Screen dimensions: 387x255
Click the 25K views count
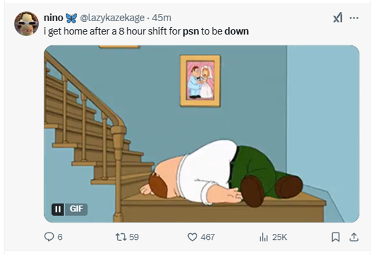tap(279, 237)
